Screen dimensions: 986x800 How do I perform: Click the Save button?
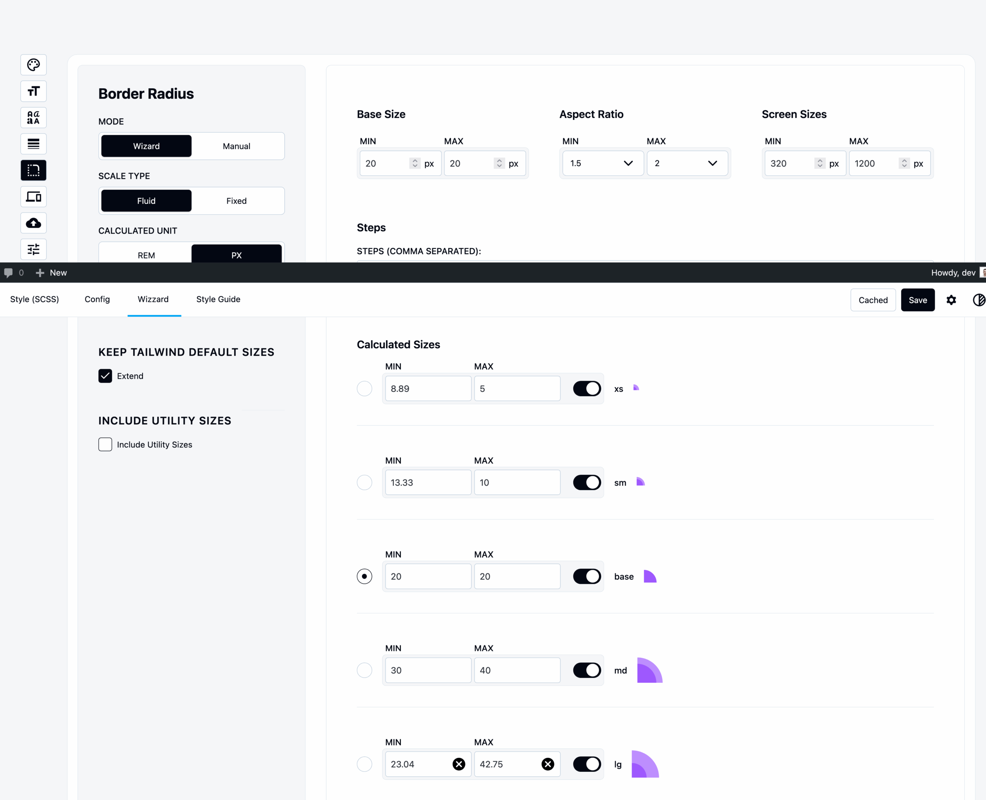coord(917,300)
